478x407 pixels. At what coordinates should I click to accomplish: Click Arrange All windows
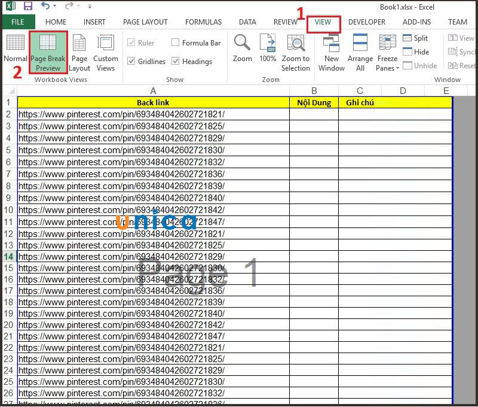[x=360, y=52]
